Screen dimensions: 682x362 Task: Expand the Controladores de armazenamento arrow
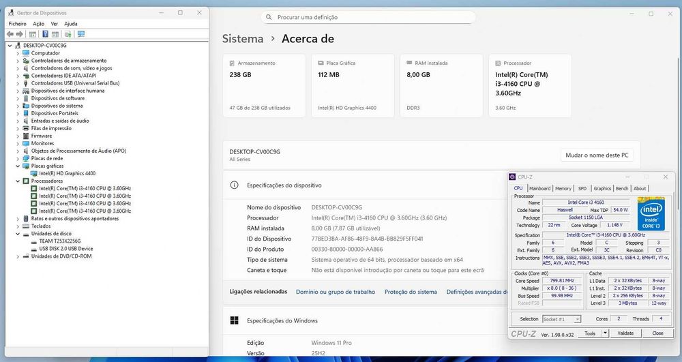[x=18, y=61]
